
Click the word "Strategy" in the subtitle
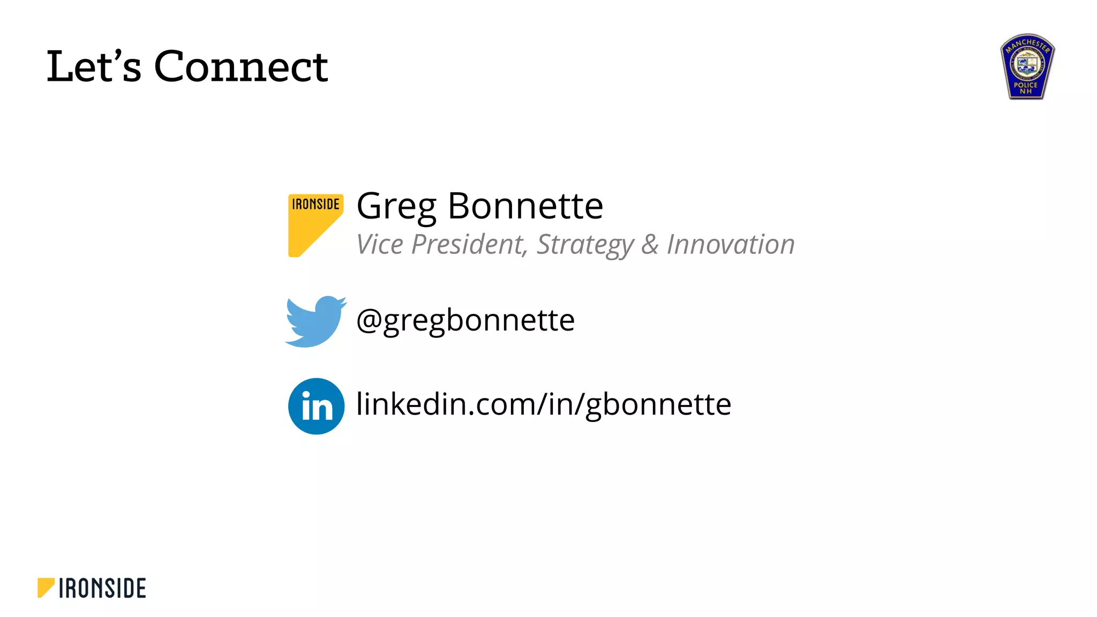(x=585, y=245)
